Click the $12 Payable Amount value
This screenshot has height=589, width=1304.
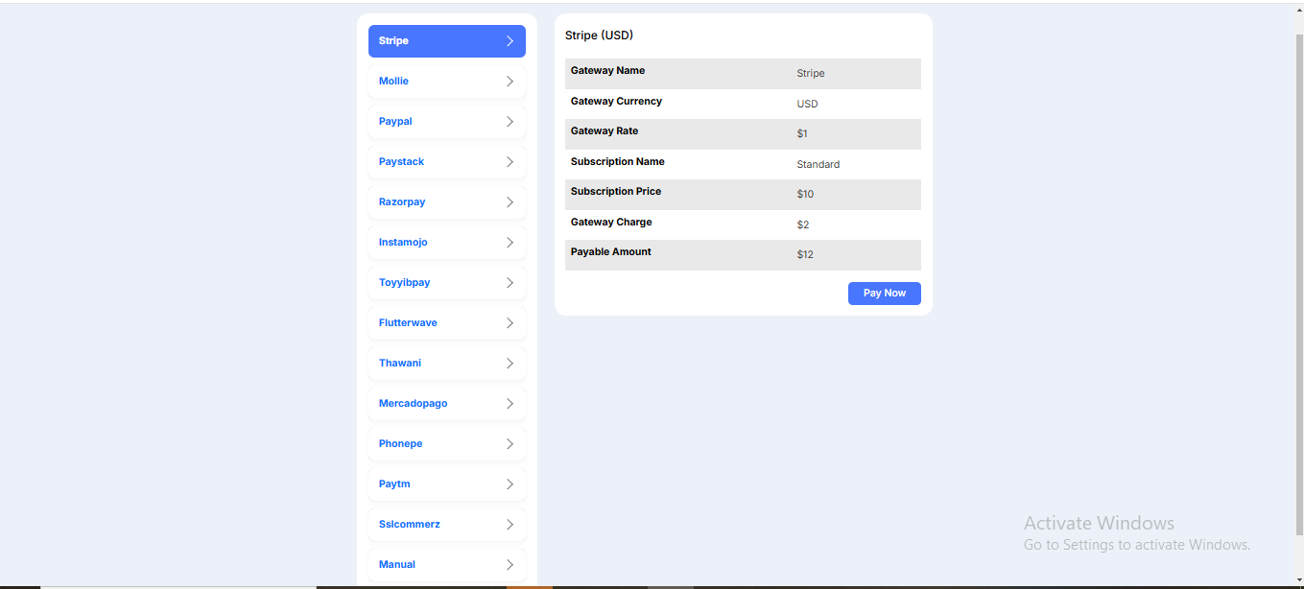click(x=805, y=255)
